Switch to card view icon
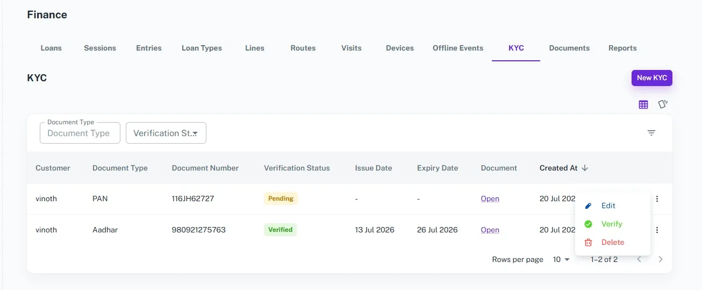The height and width of the screenshot is (290, 702). coord(663,104)
